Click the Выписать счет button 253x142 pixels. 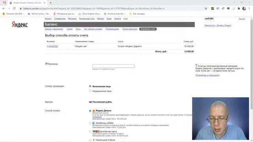click(148, 29)
